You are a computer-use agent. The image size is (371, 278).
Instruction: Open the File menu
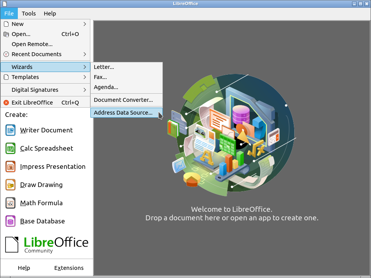point(9,14)
